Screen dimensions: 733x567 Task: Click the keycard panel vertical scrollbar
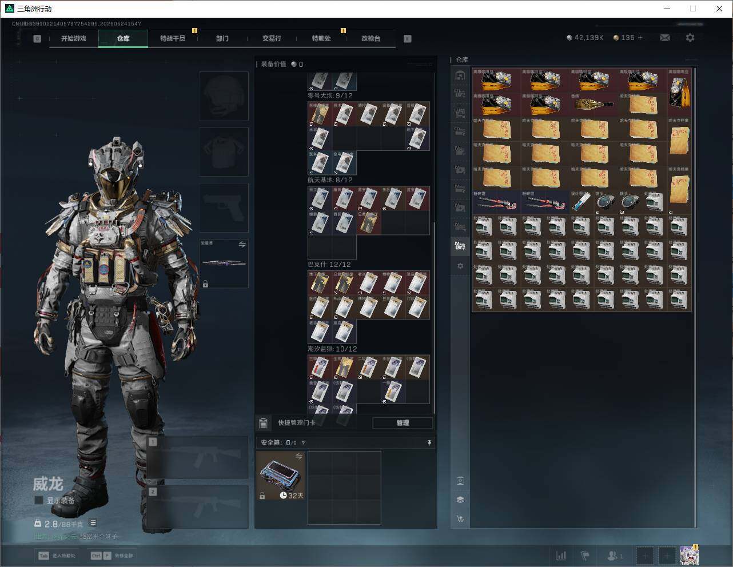(x=434, y=317)
